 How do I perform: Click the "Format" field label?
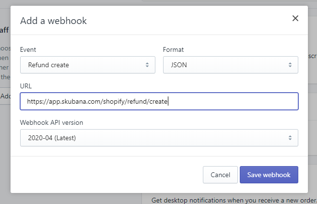(173, 49)
